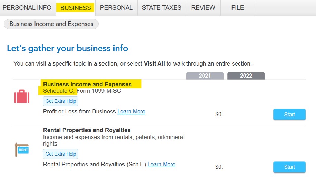Get Extra Help for Rental Properties

61,154
